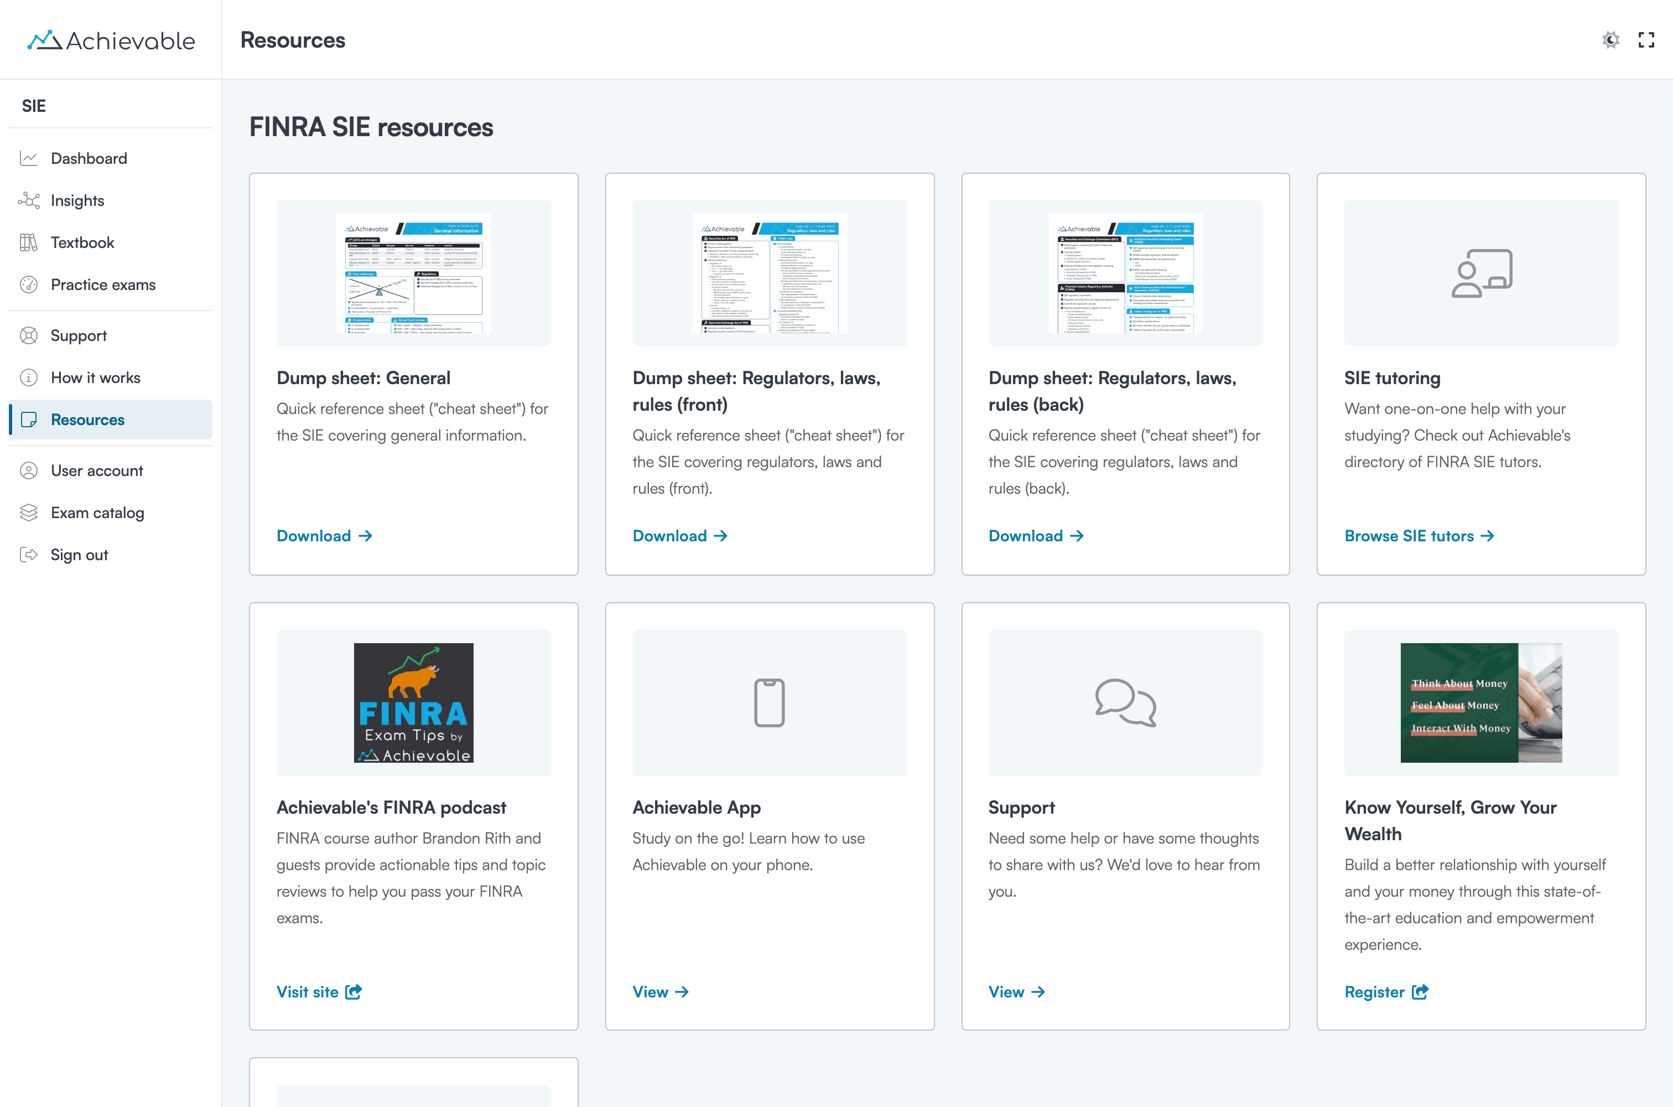Click the How it works info icon
1673x1107 pixels.
coord(29,377)
